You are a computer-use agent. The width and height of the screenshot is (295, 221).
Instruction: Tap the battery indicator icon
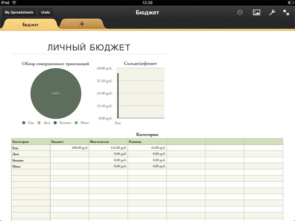(x=291, y=2)
